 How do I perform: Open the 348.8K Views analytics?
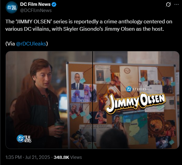coord(68,157)
